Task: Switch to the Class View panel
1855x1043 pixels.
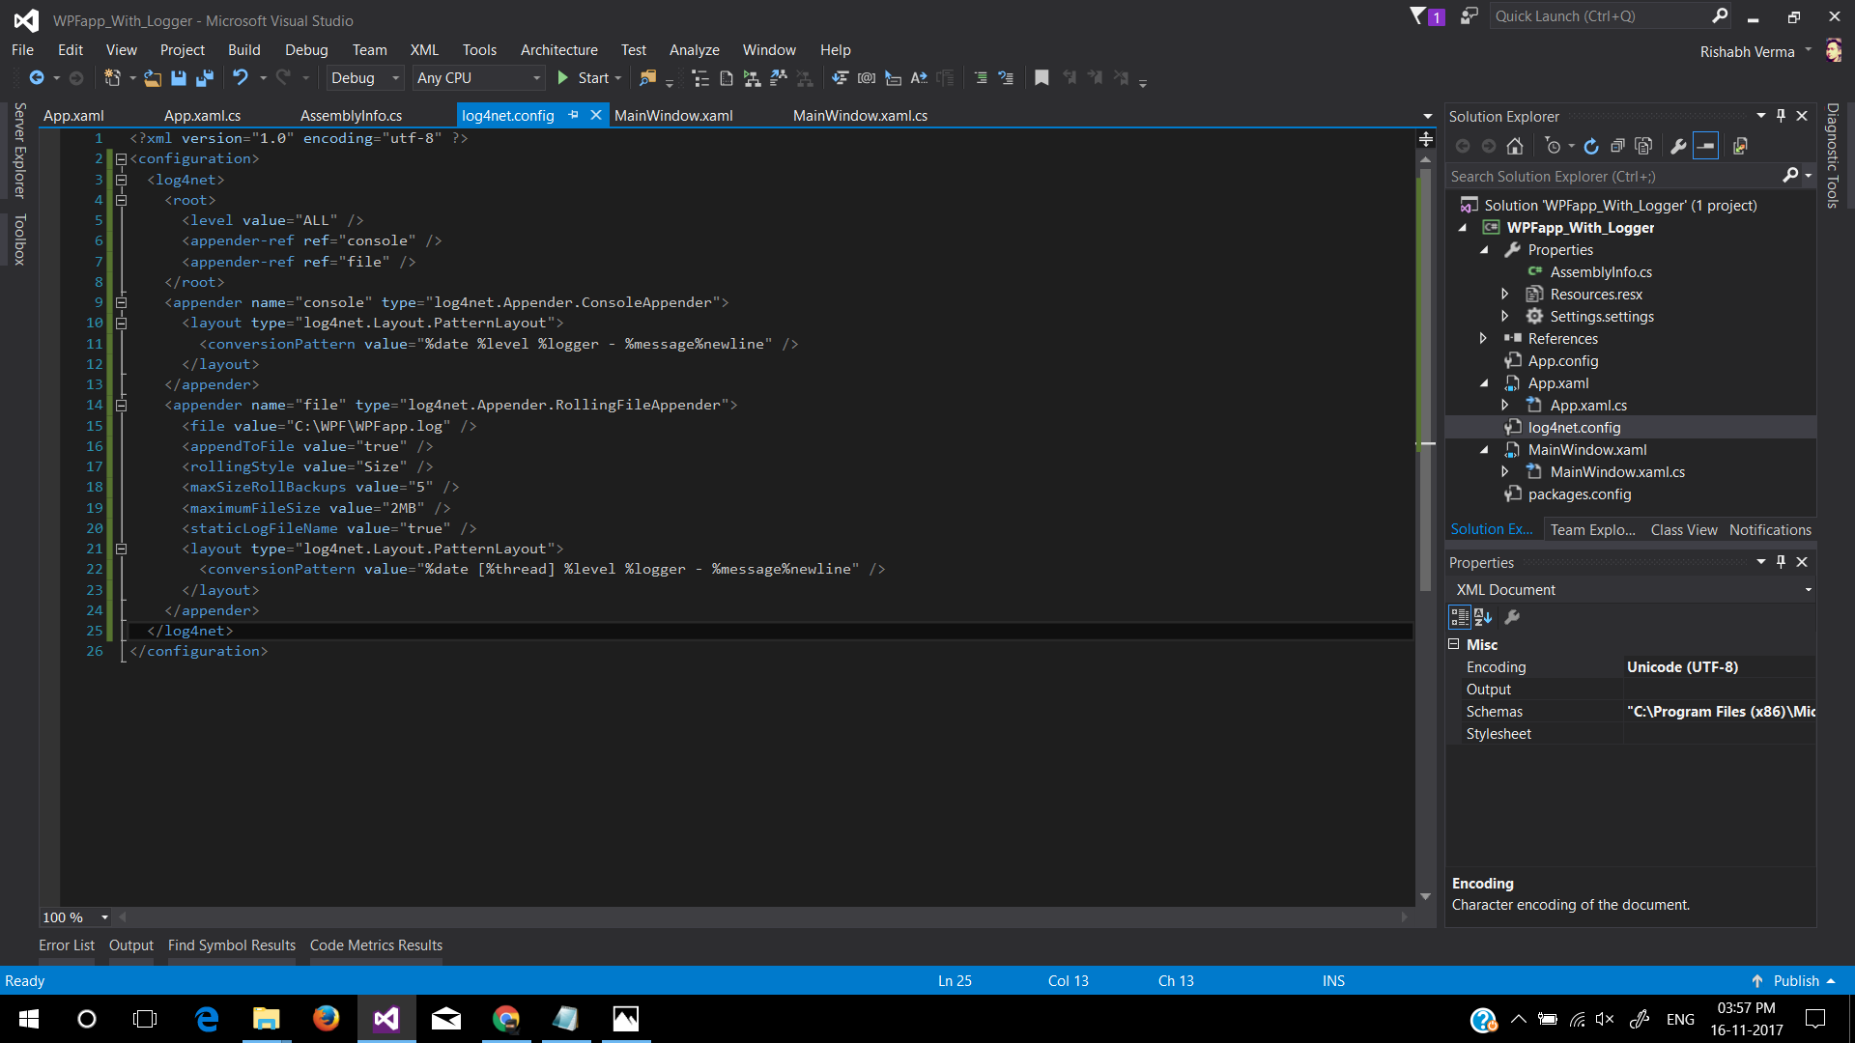Action: tap(1683, 529)
